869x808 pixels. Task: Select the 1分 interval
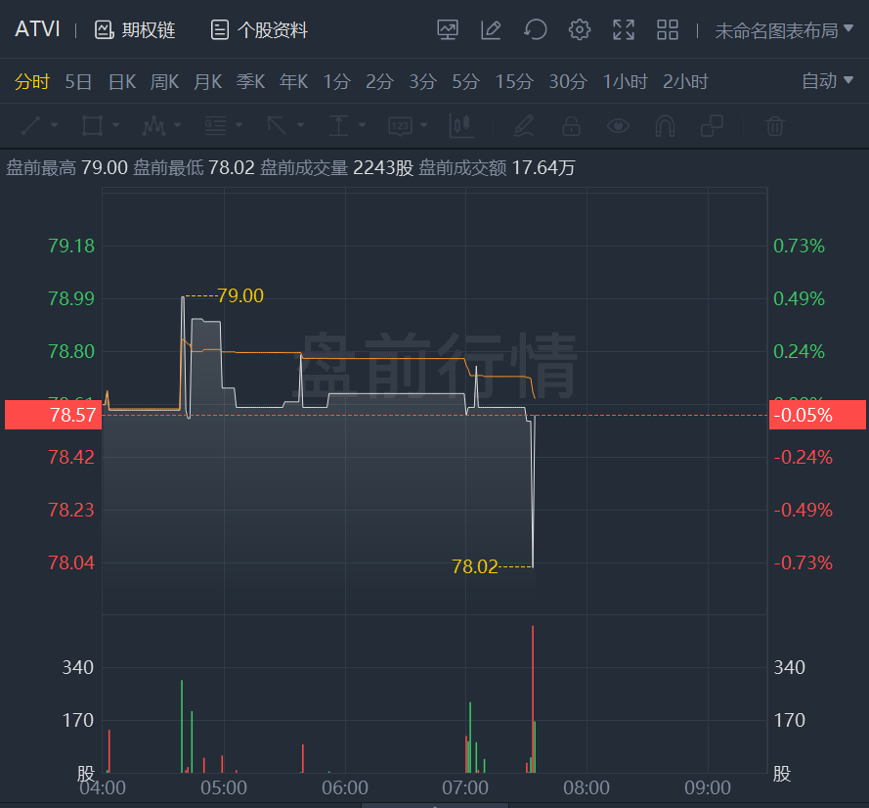[337, 81]
